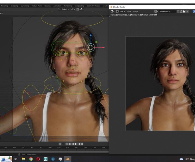Open editor type dropdown in Blender Render window

tap(112, 11)
